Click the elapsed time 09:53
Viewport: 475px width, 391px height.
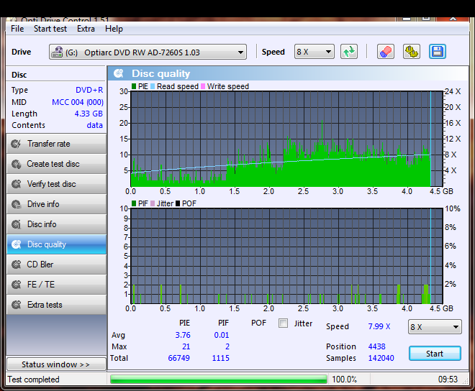(448, 379)
